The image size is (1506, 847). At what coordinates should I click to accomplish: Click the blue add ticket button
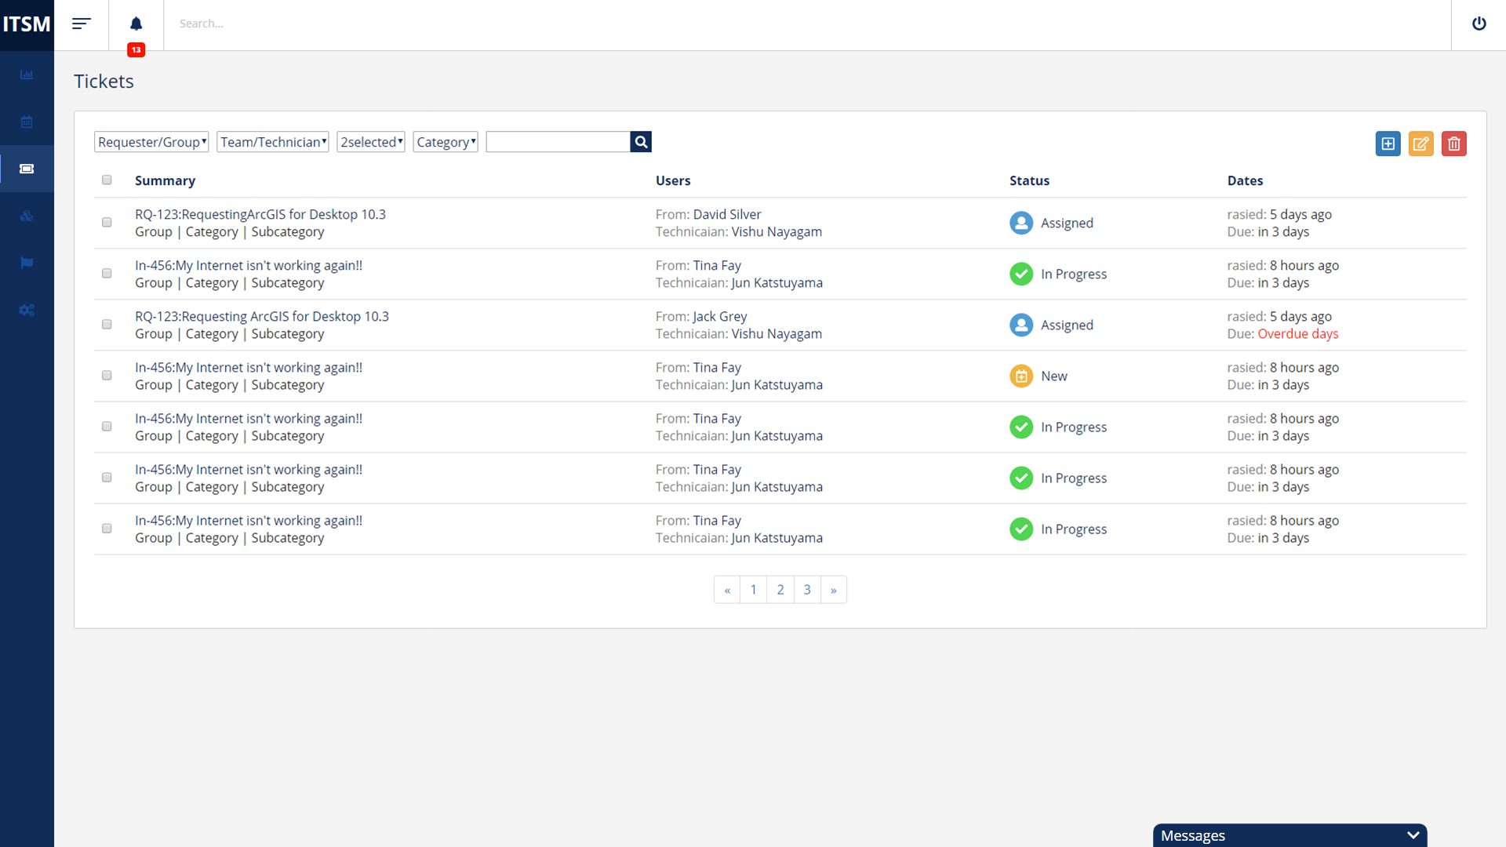pyautogui.click(x=1388, y=144)
